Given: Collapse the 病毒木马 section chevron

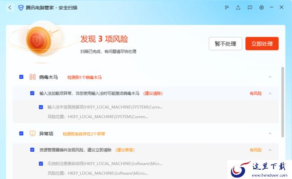Looking at the screenshot, I should [270, 77].
